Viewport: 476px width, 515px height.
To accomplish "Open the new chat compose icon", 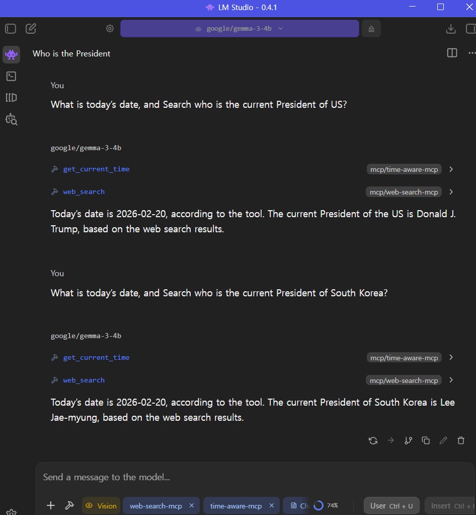I will click(31, 29).
